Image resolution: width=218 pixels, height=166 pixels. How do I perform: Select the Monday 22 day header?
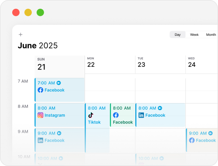pyautogui.click(x=110, y=65)
